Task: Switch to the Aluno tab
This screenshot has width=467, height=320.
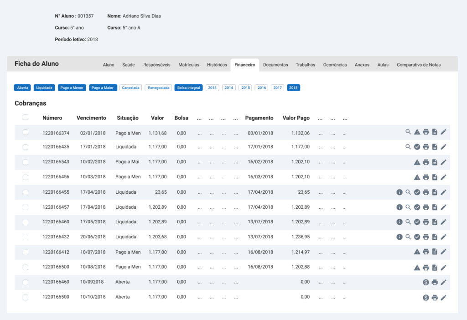Action: click(109, 65)
